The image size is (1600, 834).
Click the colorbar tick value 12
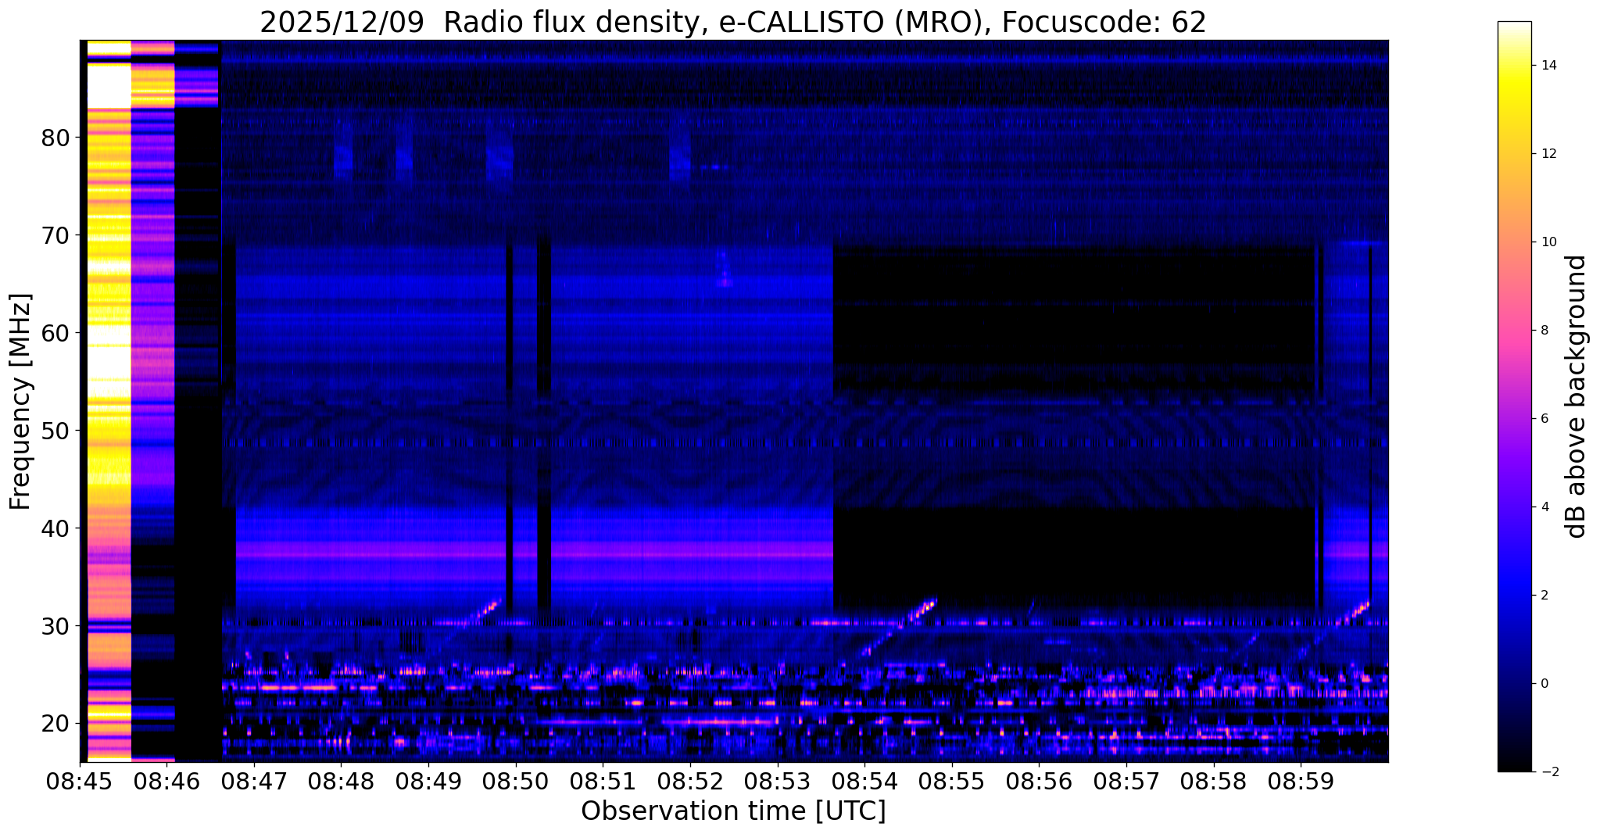1548,154
